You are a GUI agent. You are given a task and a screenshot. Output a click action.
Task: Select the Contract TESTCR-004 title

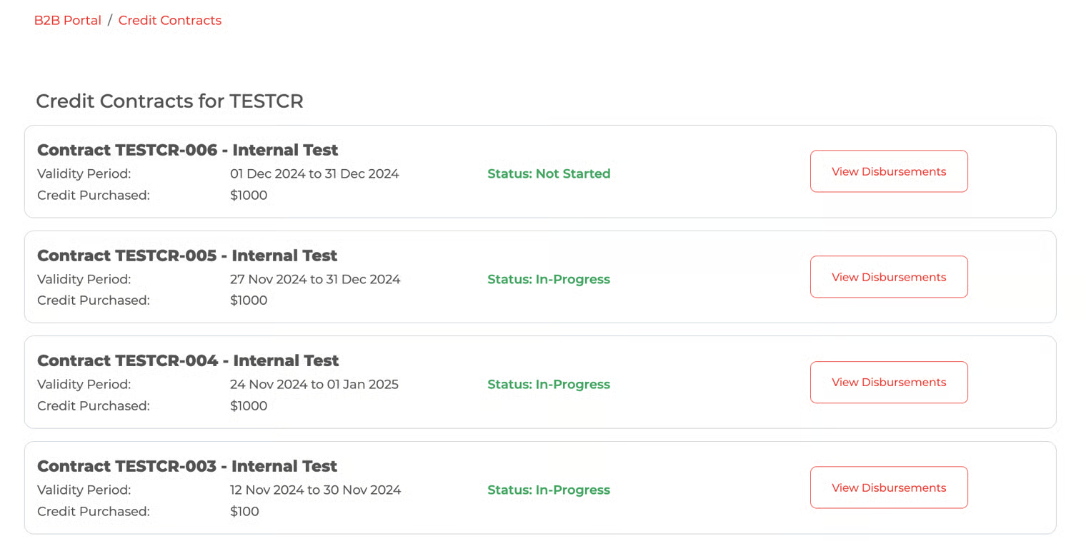tap(188, 360)
